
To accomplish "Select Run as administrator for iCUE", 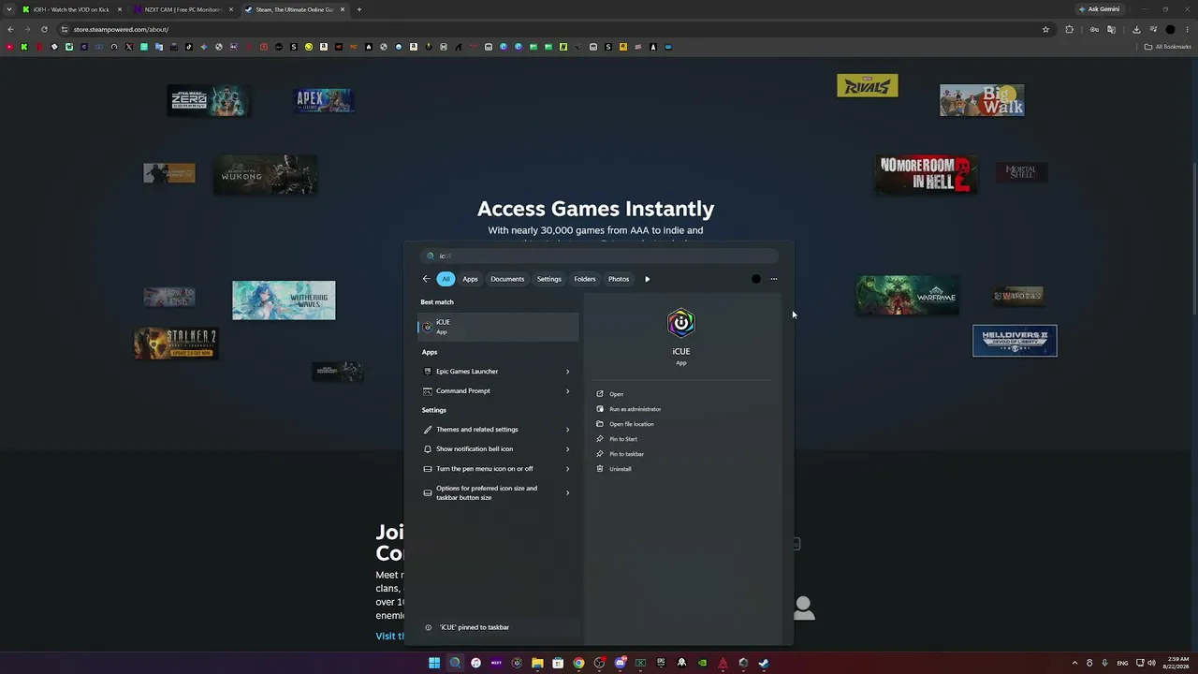I will (635, 409).
